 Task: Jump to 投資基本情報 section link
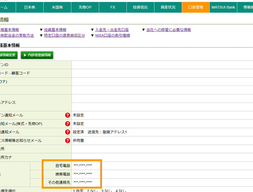(x=55, y=30)
